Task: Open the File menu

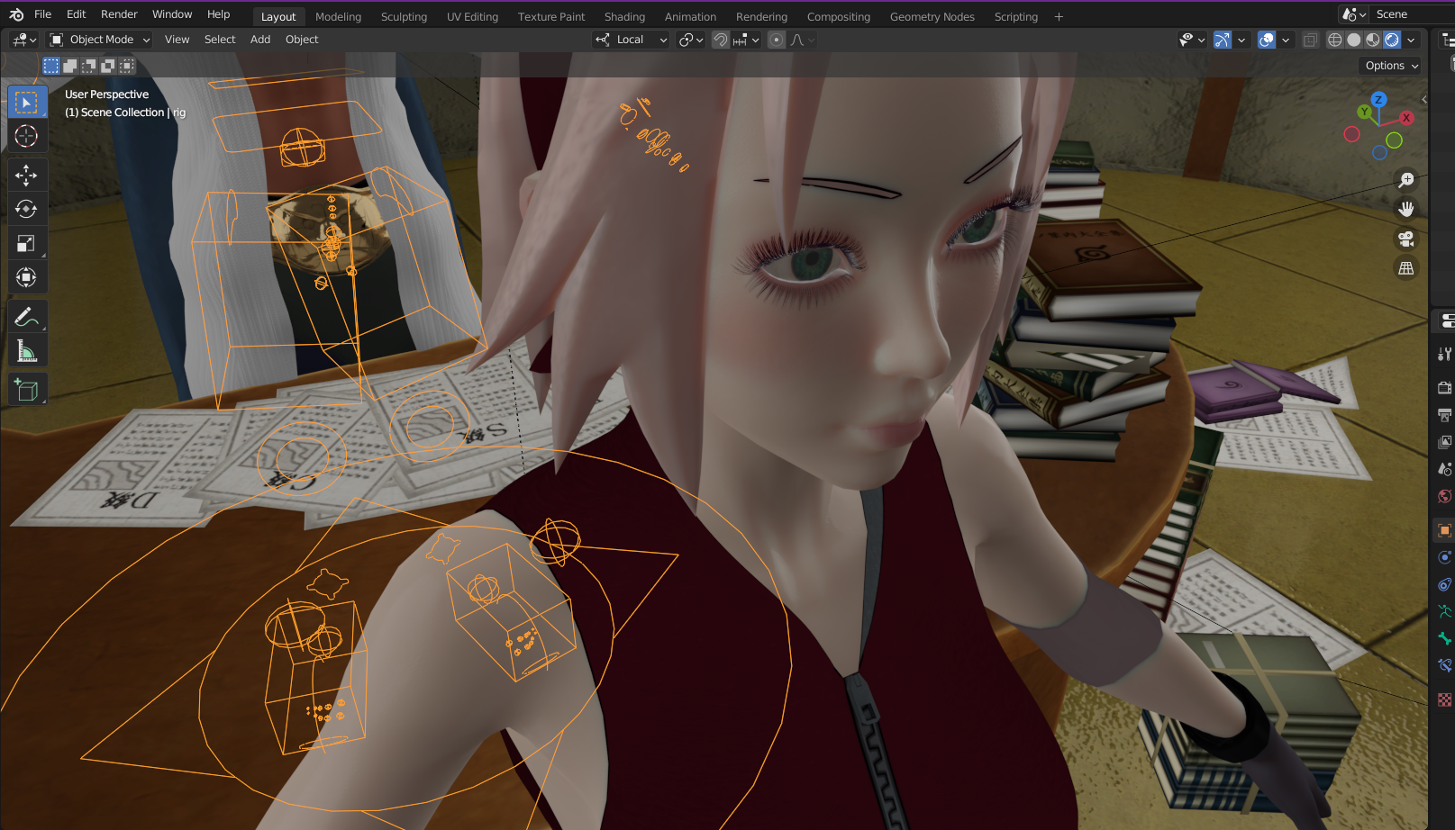Action: 42,14
